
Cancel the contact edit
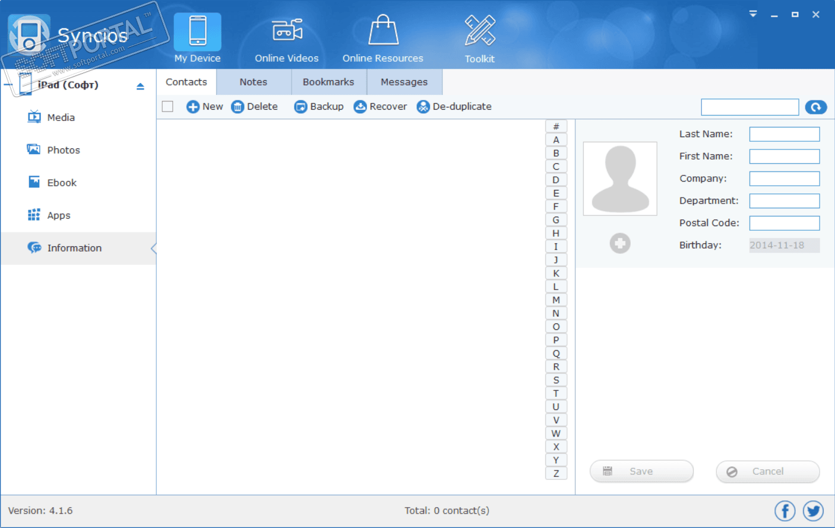pyautogui.click(x=768, y=472)
